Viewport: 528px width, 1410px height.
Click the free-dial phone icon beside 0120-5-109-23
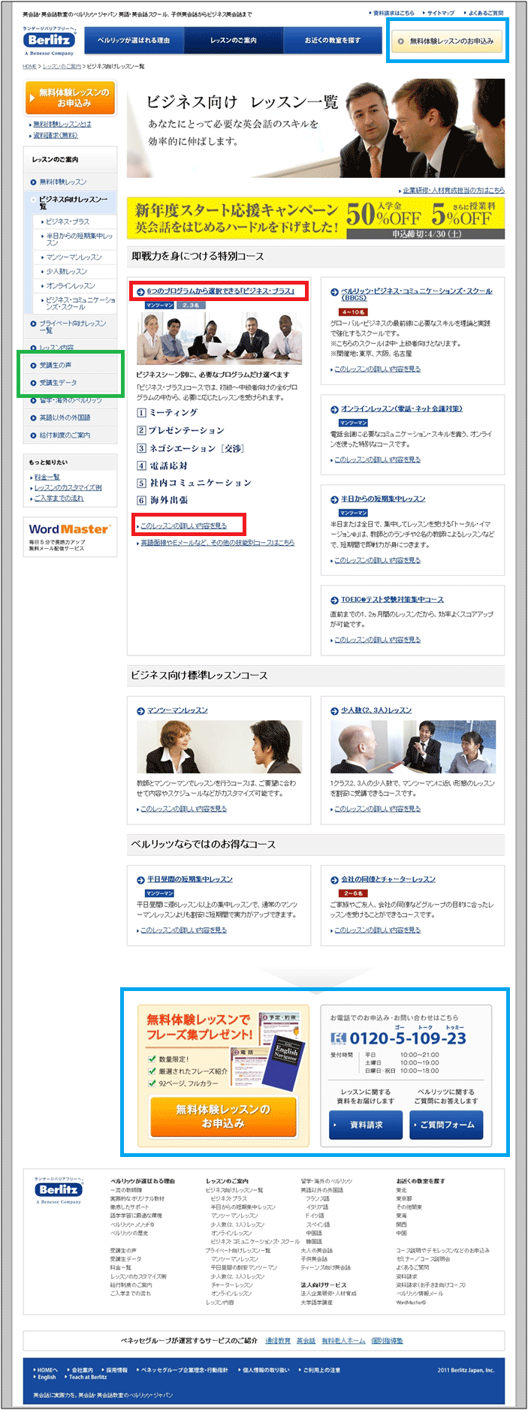(338, 1038)
